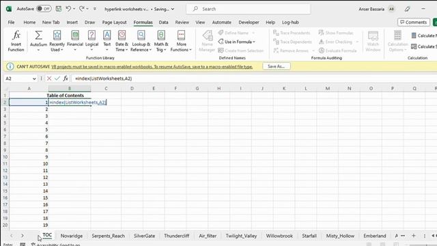Select column D header
This screenshot has width=437, height=246.
pyautogui.click(x=132, y=88)
